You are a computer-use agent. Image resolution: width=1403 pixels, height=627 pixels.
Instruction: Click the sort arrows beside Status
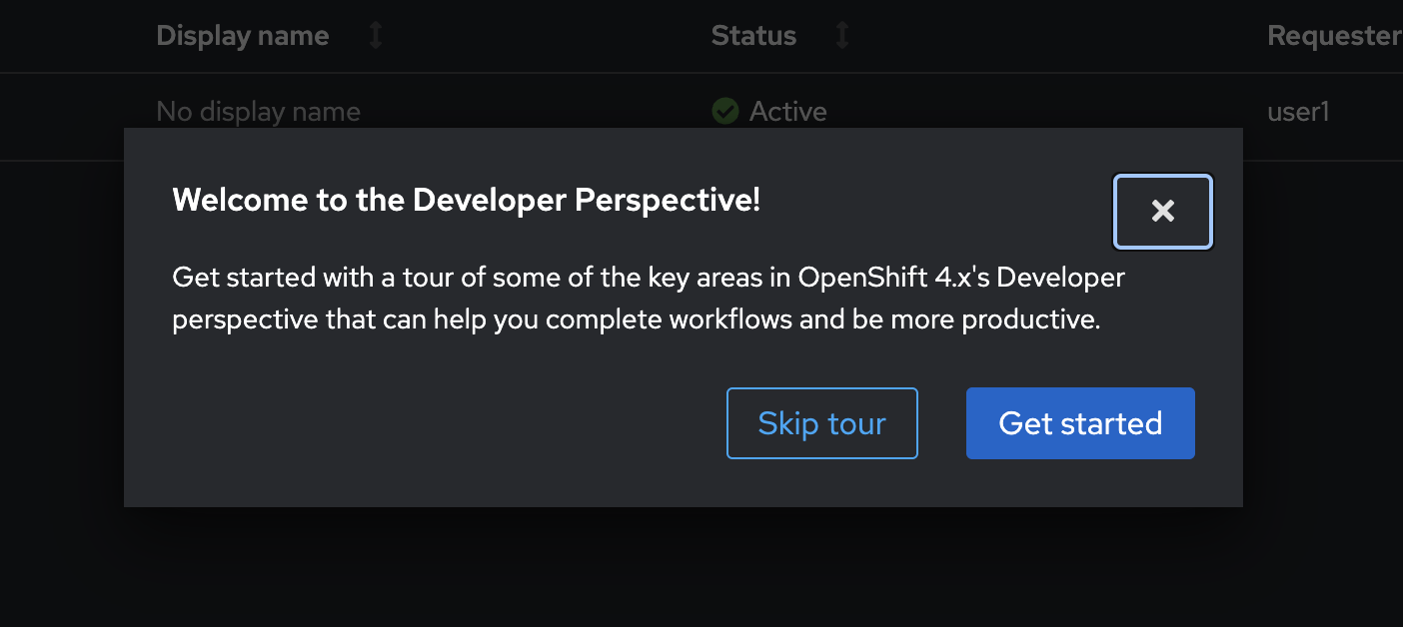(842, 36)
